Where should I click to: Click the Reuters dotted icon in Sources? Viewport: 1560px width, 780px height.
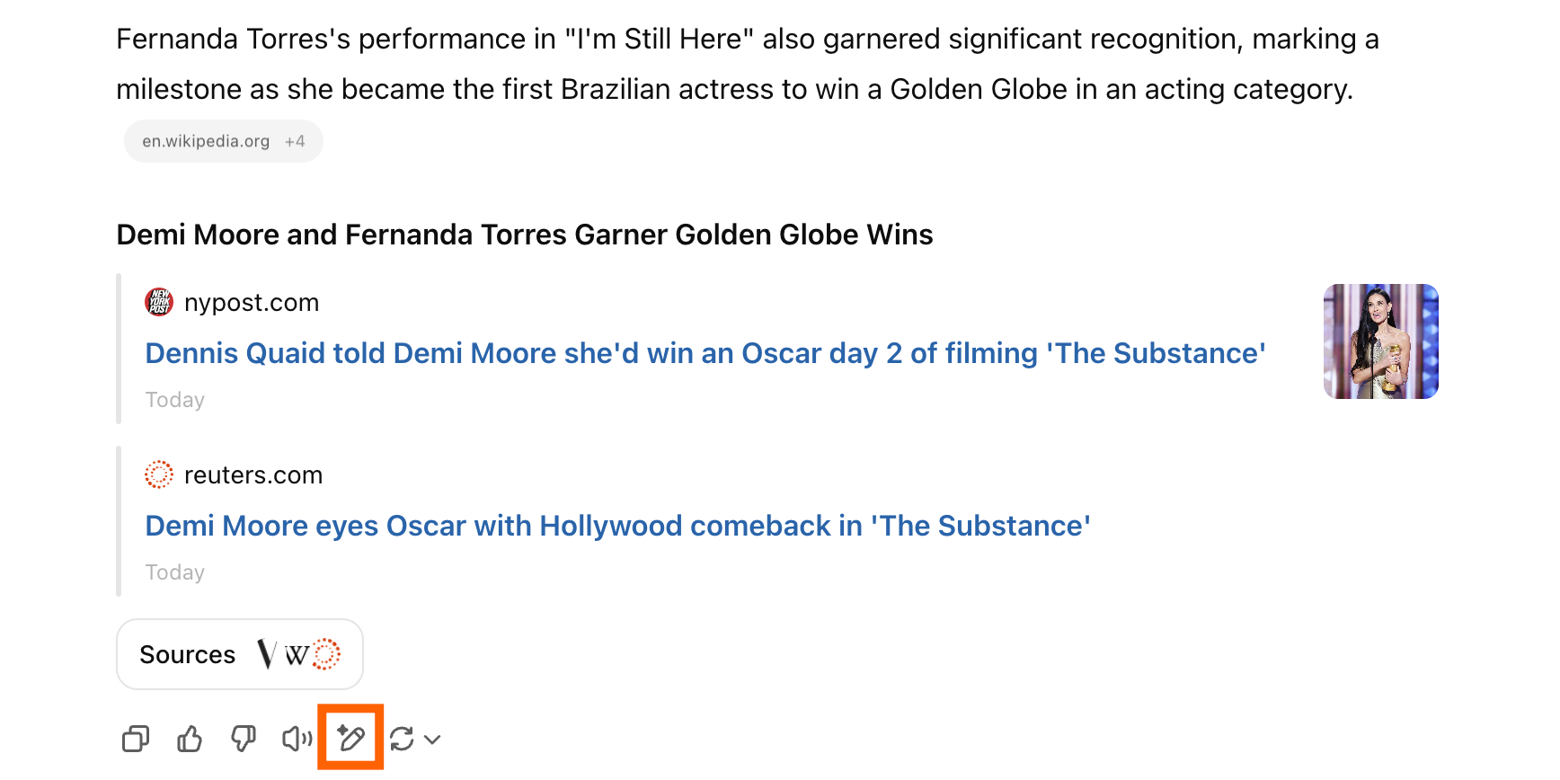(x=326, y=654)
